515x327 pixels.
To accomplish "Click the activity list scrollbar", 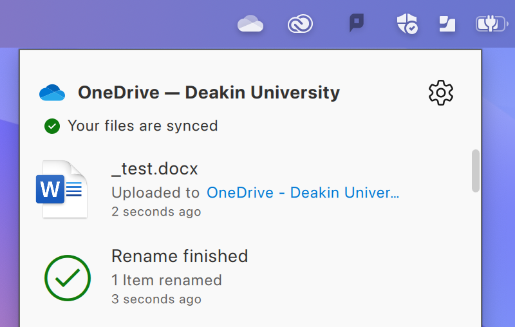I will pos(476,171).
